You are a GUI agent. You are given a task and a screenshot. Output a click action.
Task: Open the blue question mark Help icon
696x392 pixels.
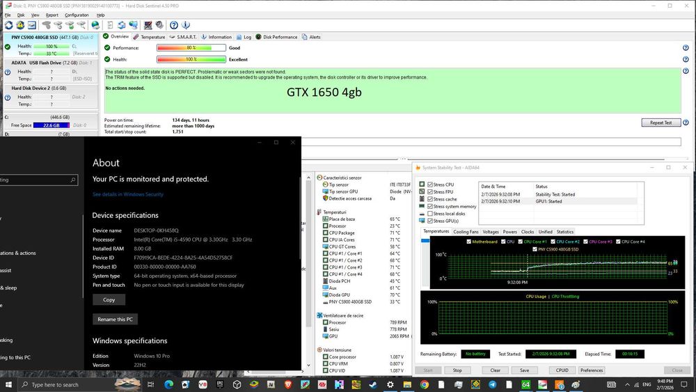click(x=174, y=25)
